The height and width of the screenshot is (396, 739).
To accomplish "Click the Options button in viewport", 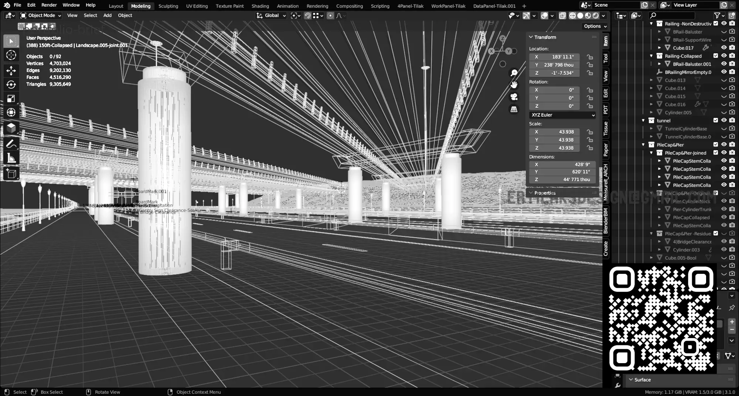I will [x=595, y=26].
